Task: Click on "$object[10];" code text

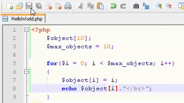Action: tap(69, 38)
